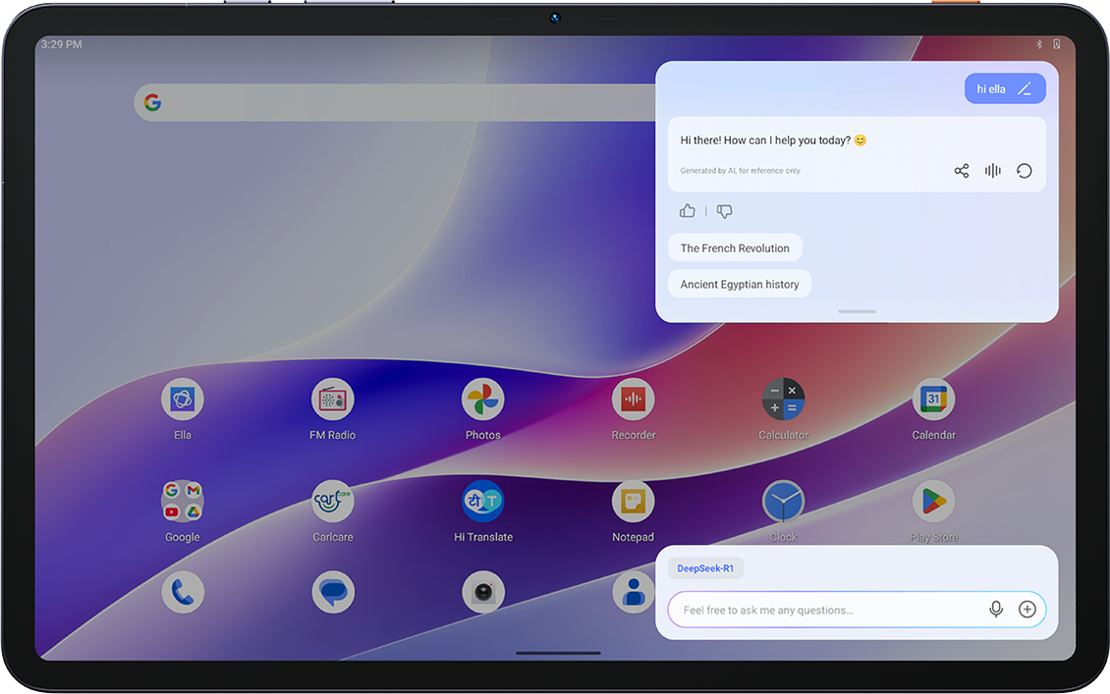
Task: Launch the Hi Translate app
Action: tap(483, 502)
